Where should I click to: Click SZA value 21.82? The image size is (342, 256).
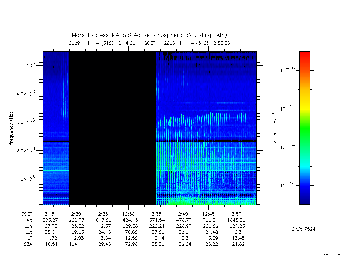point(238,244)
